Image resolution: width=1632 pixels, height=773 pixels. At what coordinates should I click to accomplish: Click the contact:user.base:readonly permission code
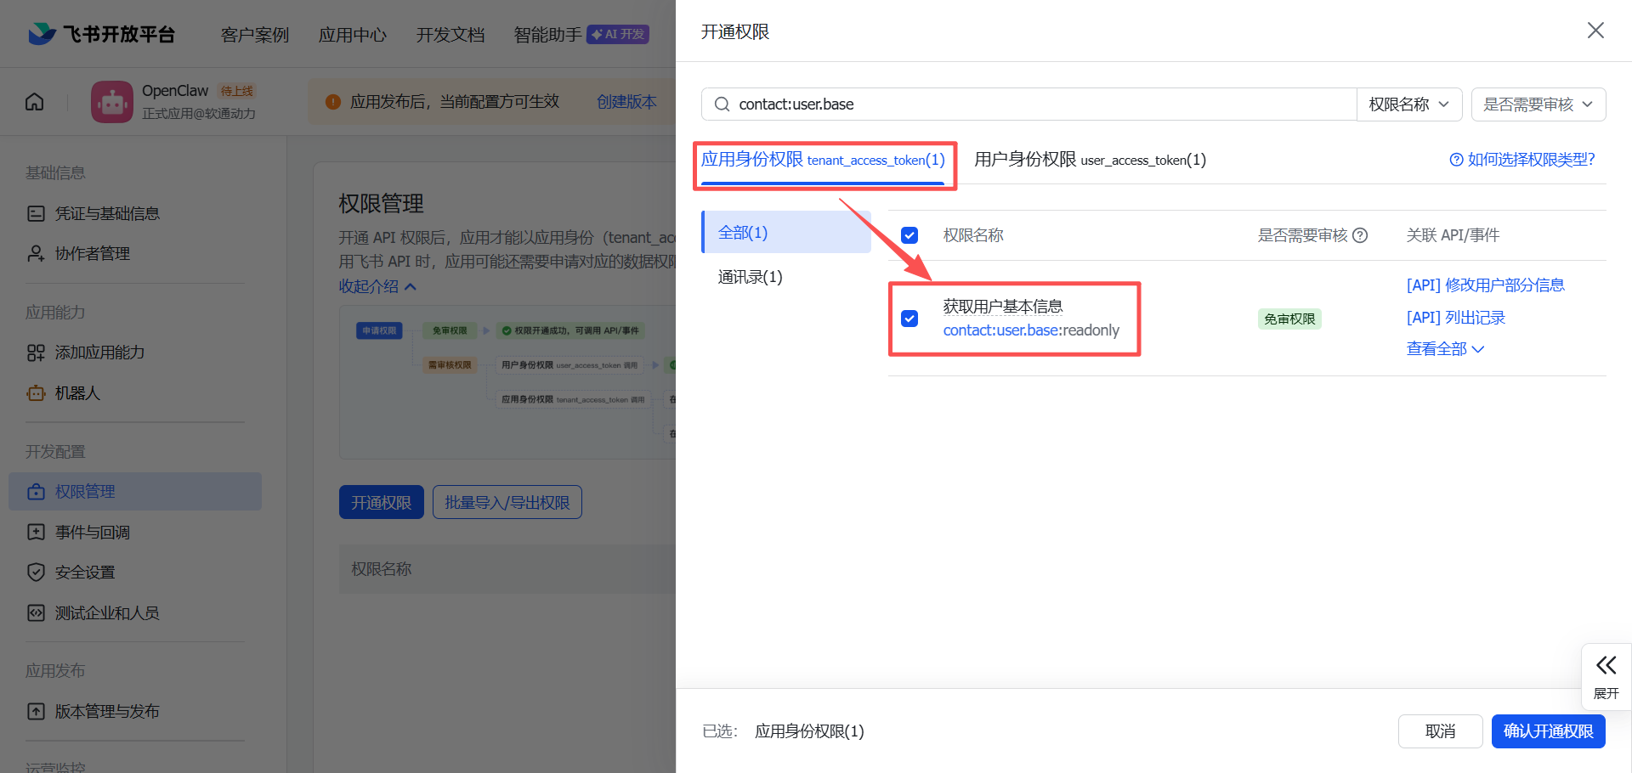[x=1031, y=330]
